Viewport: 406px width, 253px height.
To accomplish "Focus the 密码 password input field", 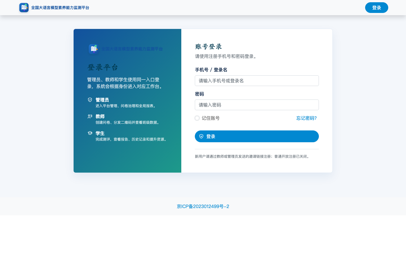I will 257,105.
